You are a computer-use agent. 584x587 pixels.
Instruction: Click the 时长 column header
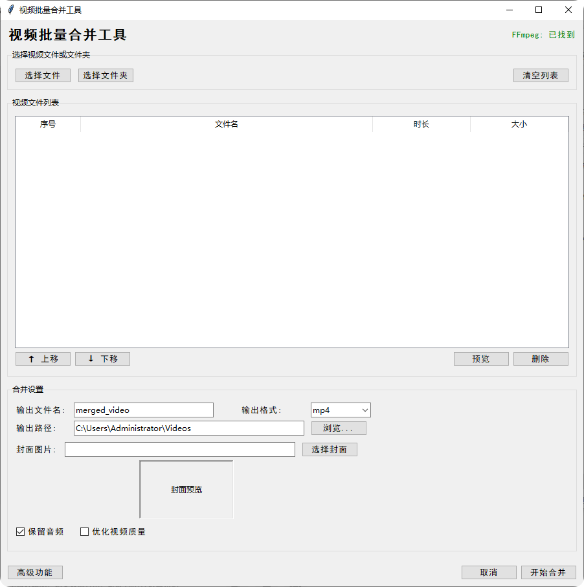(x=421, y=124)
